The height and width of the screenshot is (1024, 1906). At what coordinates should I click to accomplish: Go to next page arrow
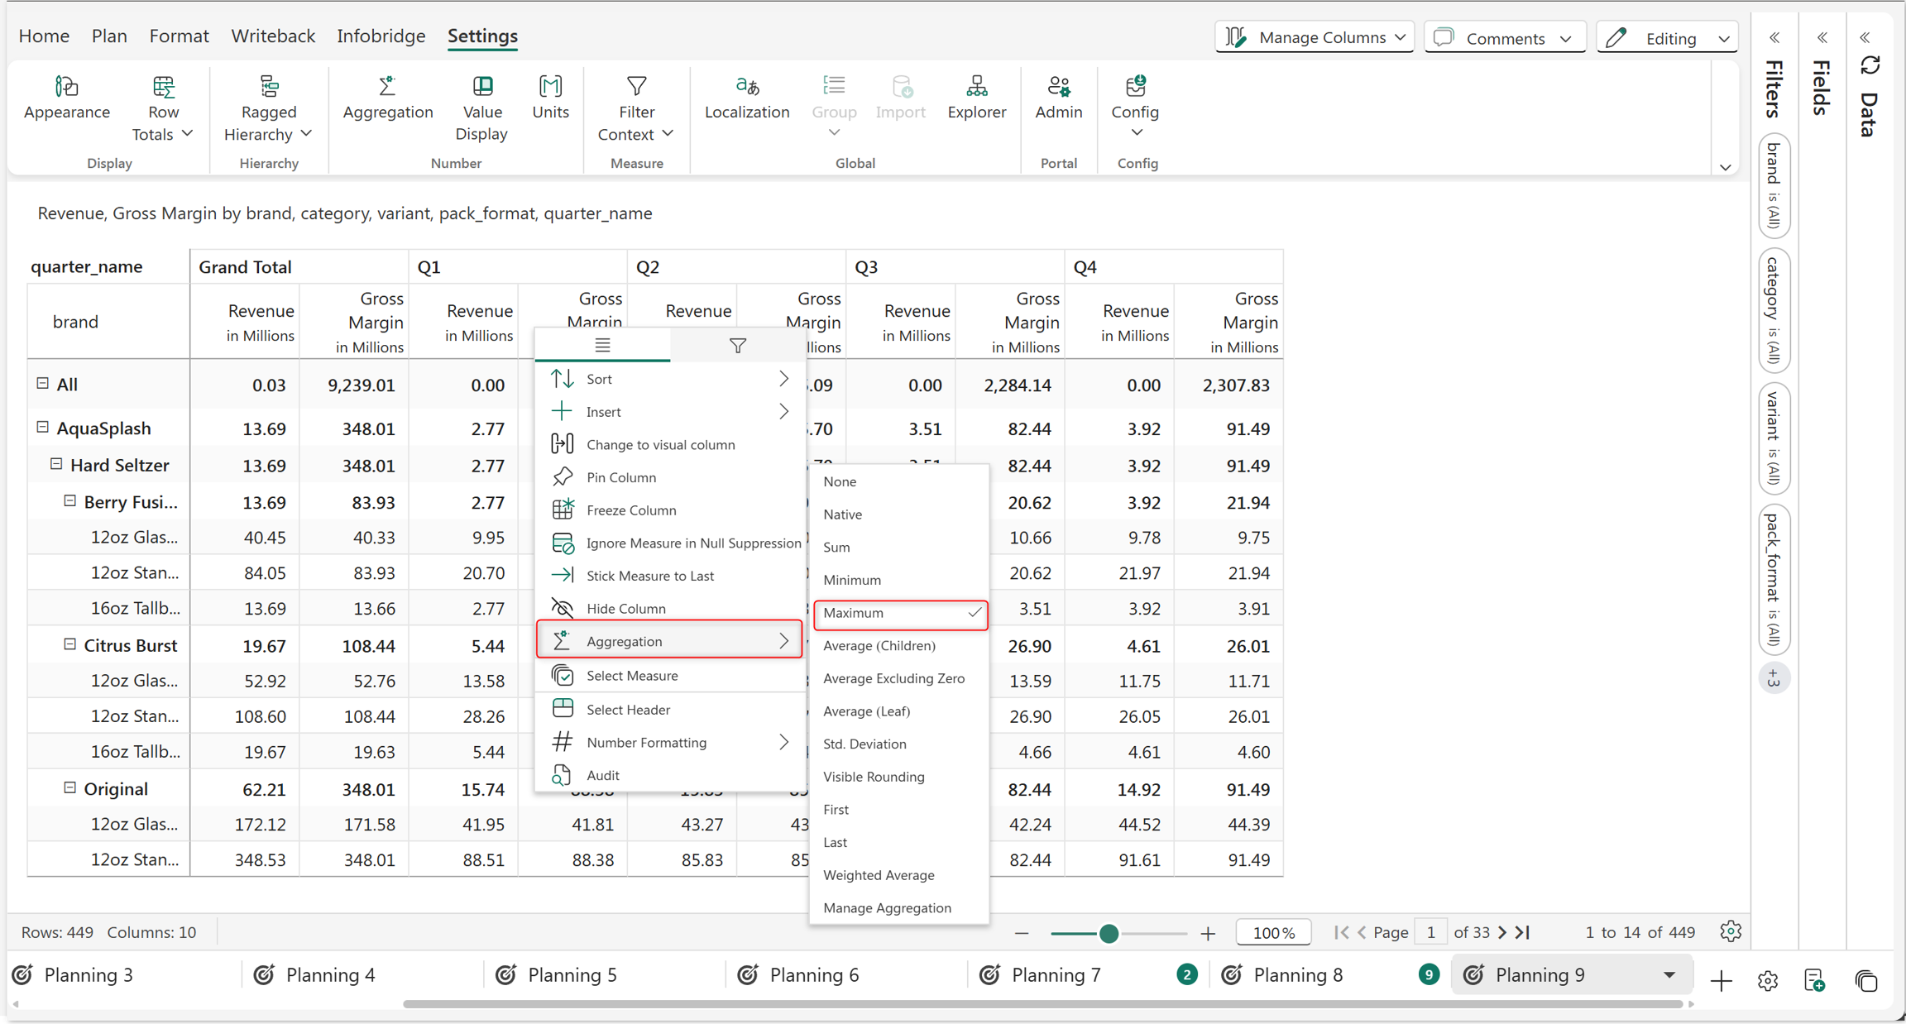[x=1502, y=932]
